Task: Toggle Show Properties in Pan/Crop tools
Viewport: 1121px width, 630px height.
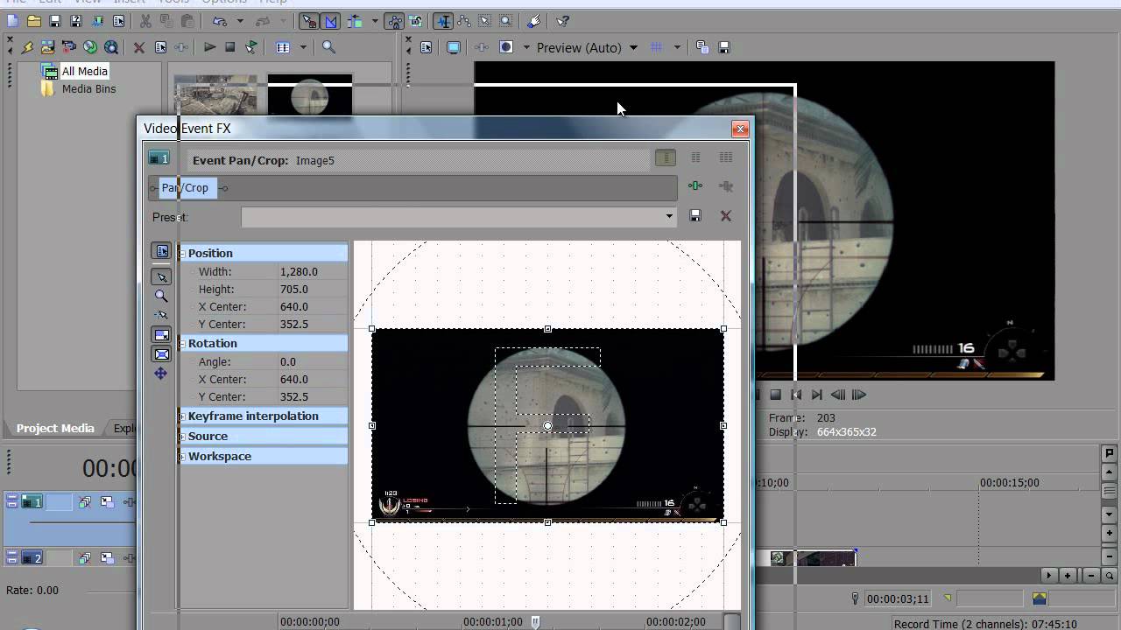Action: (161, 251)
